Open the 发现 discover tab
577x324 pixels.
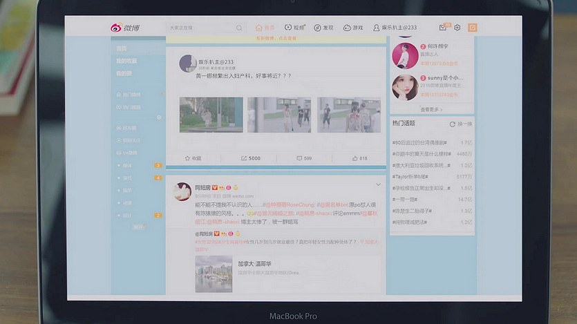[x=323, y=28]
